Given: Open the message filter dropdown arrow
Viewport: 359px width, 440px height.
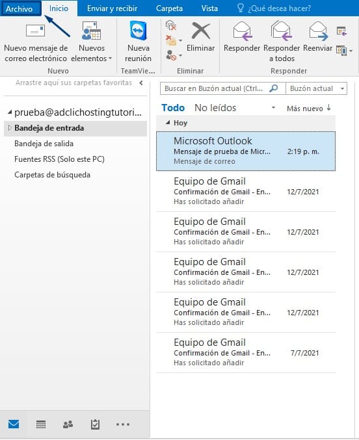Looking at the screenshot, I should [273, 108].
